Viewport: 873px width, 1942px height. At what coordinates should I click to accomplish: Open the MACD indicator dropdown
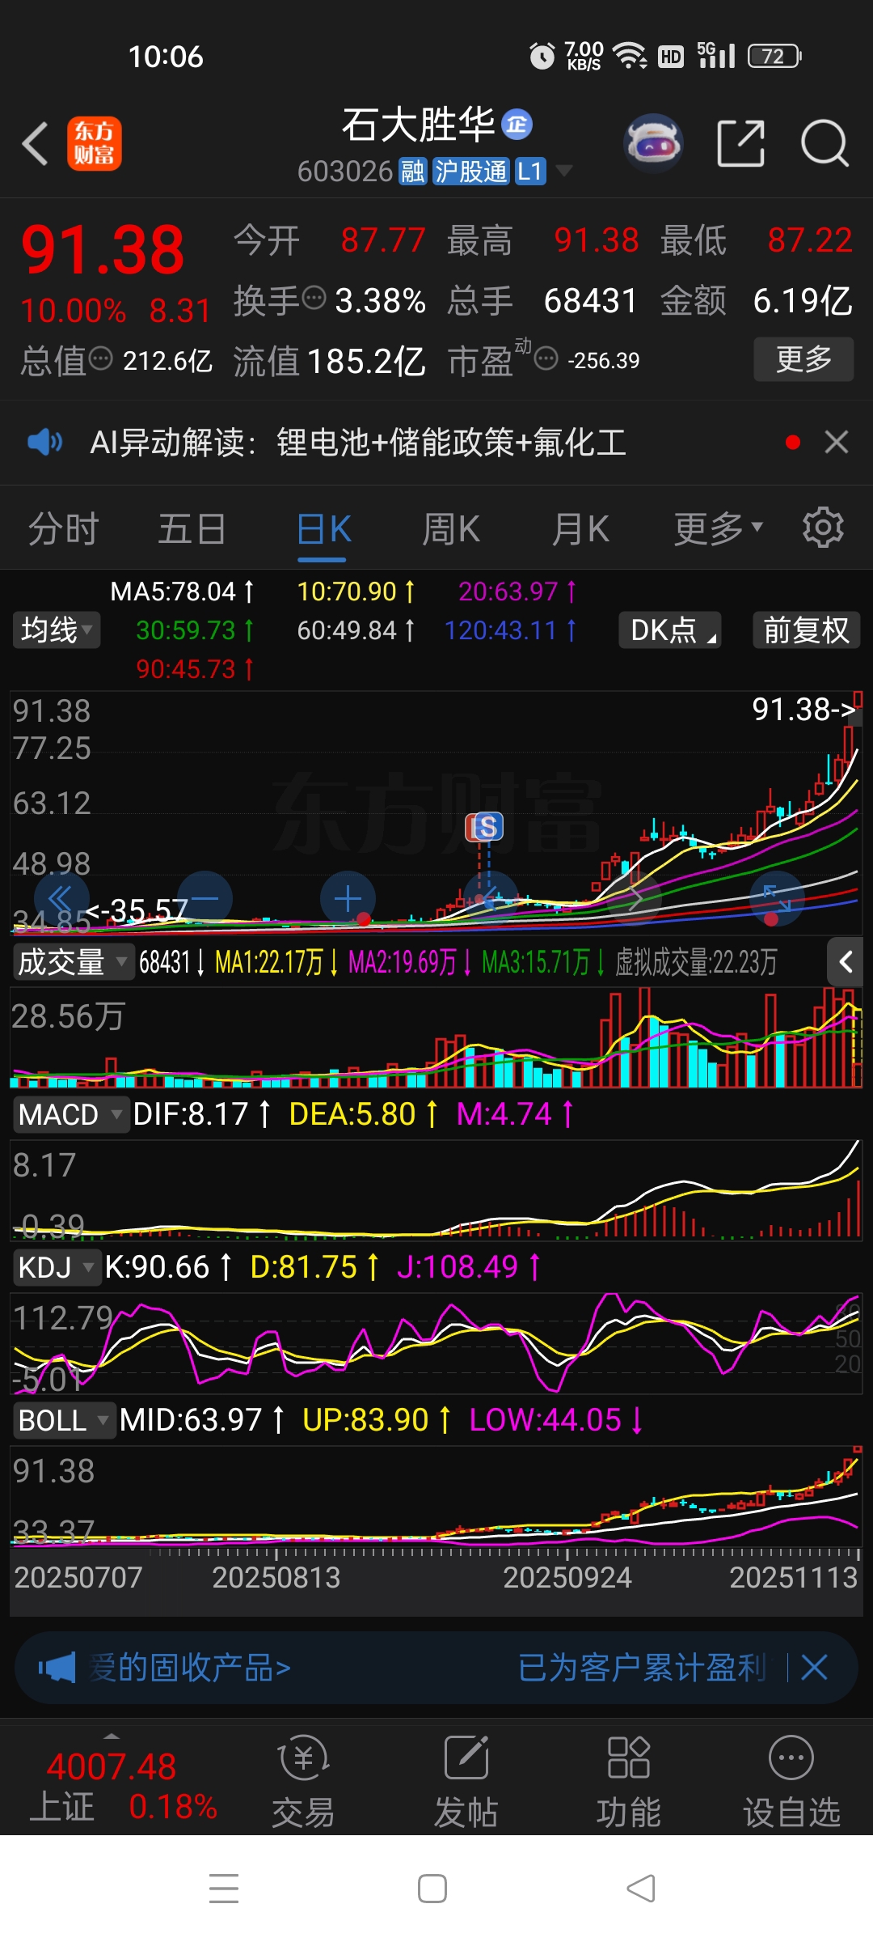pos(71,1114)
